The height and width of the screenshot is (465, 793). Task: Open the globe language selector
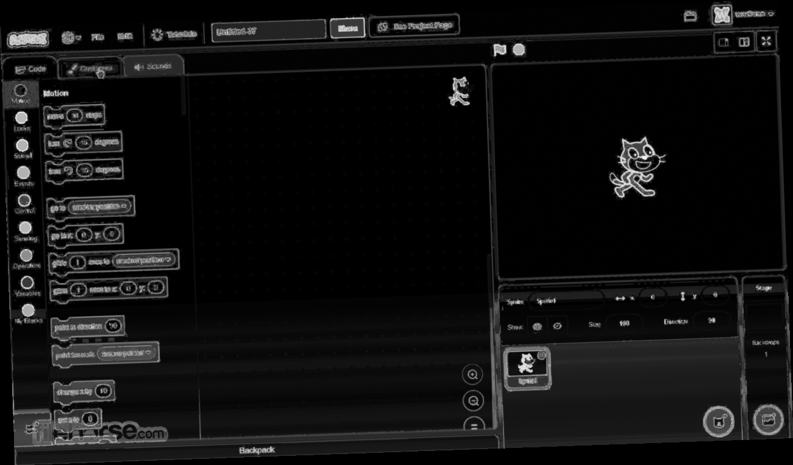[71, 38]
